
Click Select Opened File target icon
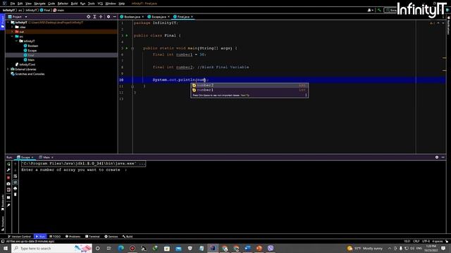coord(88,17)
